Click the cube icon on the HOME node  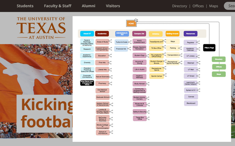click(x=136, y=20)
